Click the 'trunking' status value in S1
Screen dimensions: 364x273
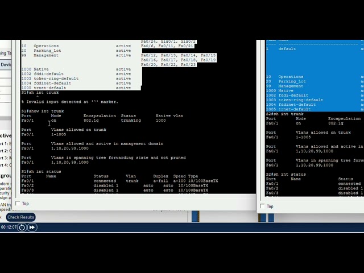[131, 121]
